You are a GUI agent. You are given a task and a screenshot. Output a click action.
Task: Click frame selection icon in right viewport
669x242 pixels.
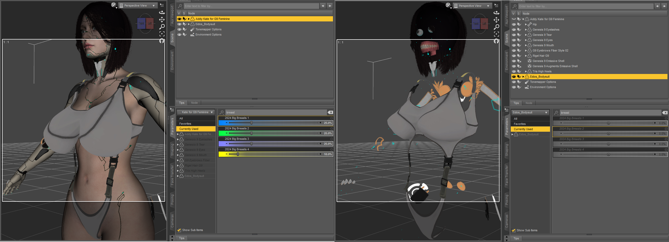pyautogui.click(x=497, y=34)
